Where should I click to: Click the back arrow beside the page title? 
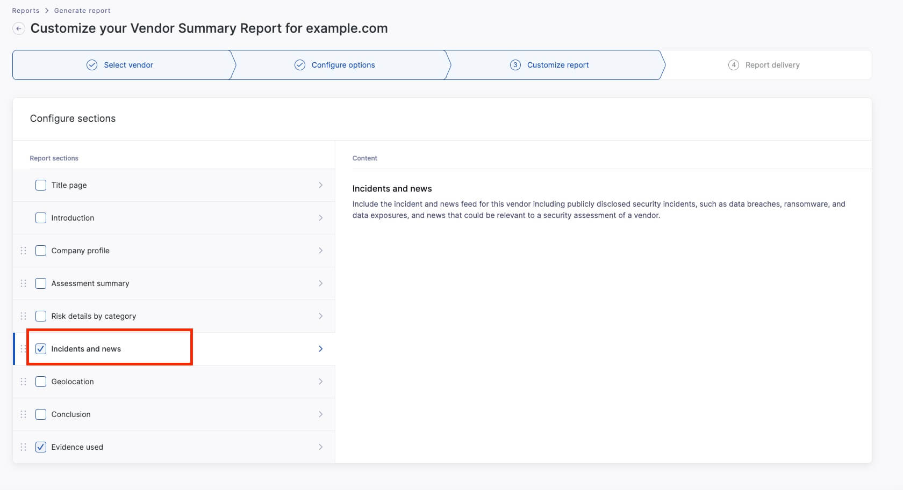(x=19, y=28)
